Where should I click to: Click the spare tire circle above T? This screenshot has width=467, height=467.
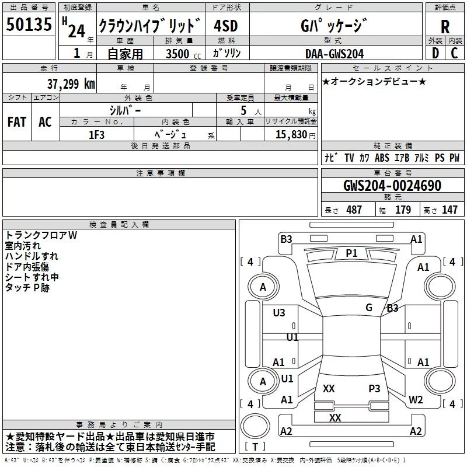tap(255, 426)
